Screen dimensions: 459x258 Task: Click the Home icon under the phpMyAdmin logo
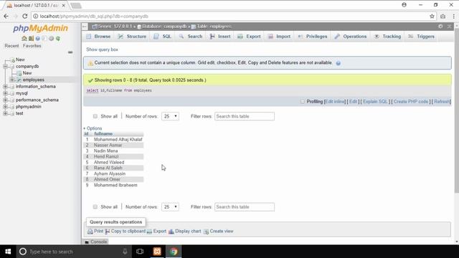pos(24,38)
